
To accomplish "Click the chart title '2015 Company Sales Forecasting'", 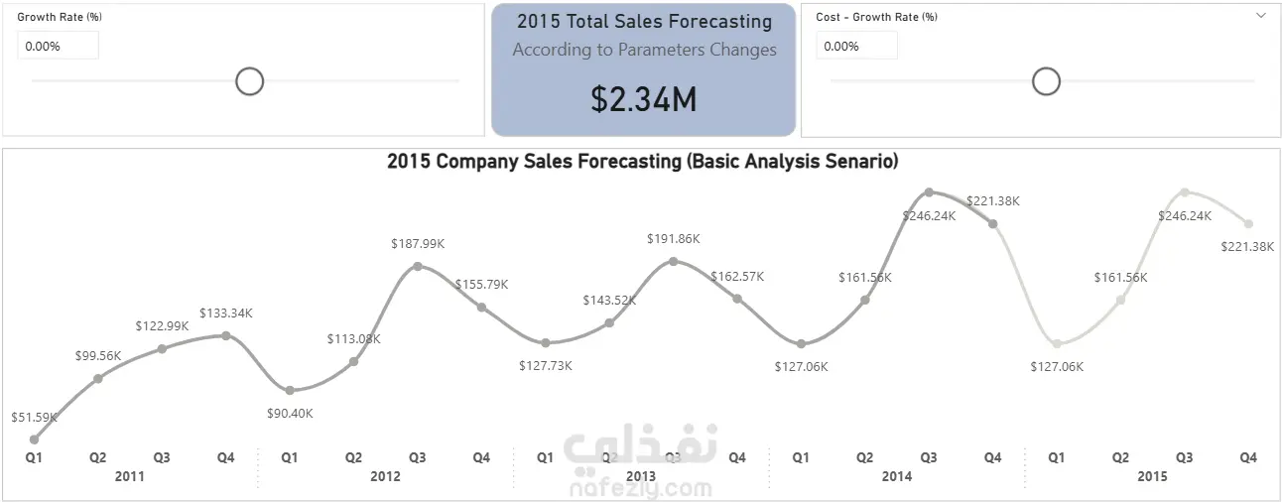I will coord(642,161).
